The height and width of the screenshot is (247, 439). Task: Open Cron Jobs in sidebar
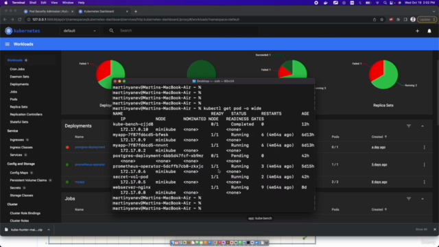coord(17,69)
